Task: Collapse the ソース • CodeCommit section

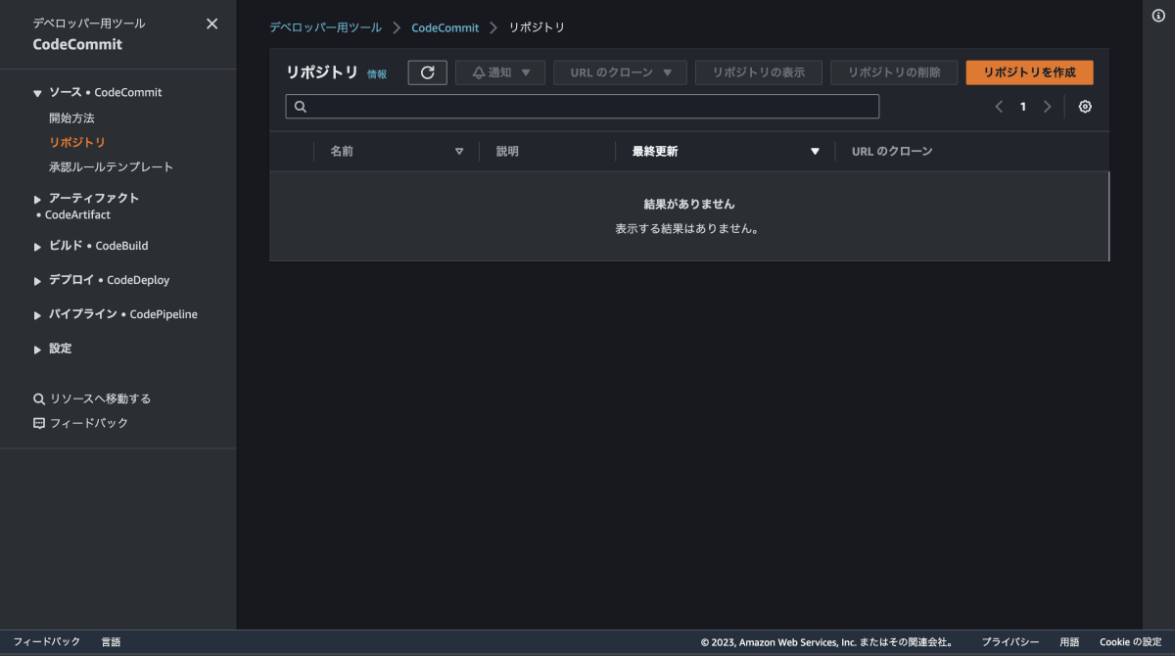Action: click(x=37, y=93)
